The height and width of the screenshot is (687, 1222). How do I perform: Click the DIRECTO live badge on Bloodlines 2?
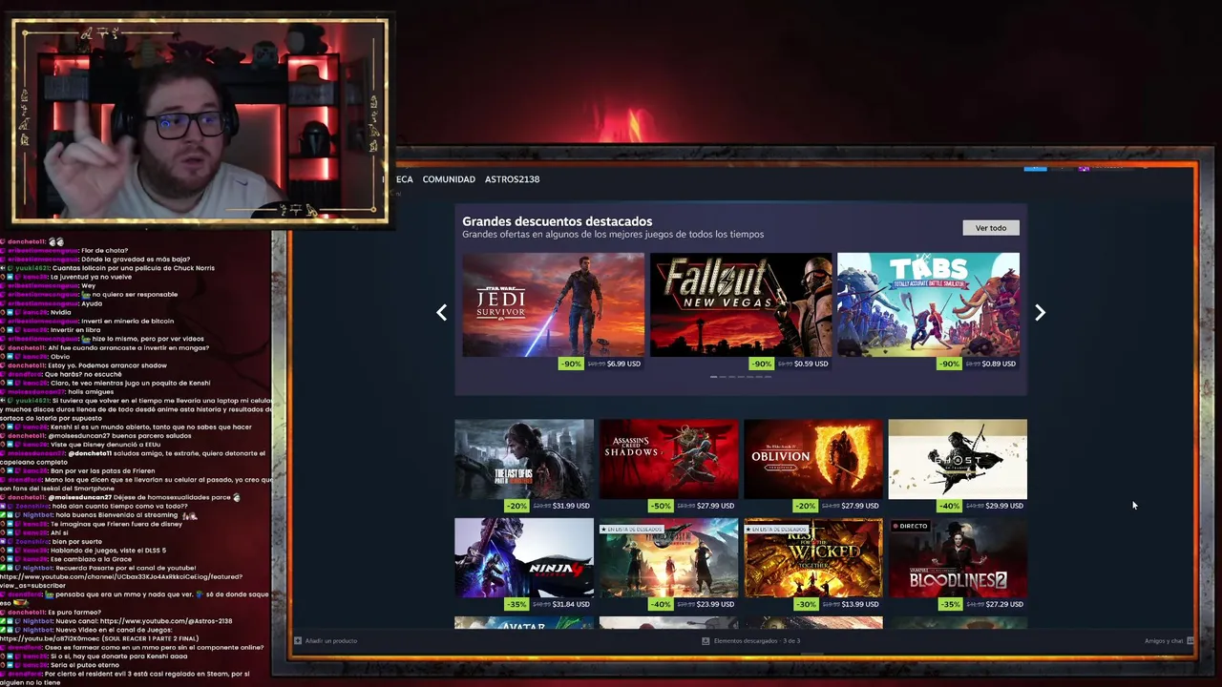coord(910,526)
